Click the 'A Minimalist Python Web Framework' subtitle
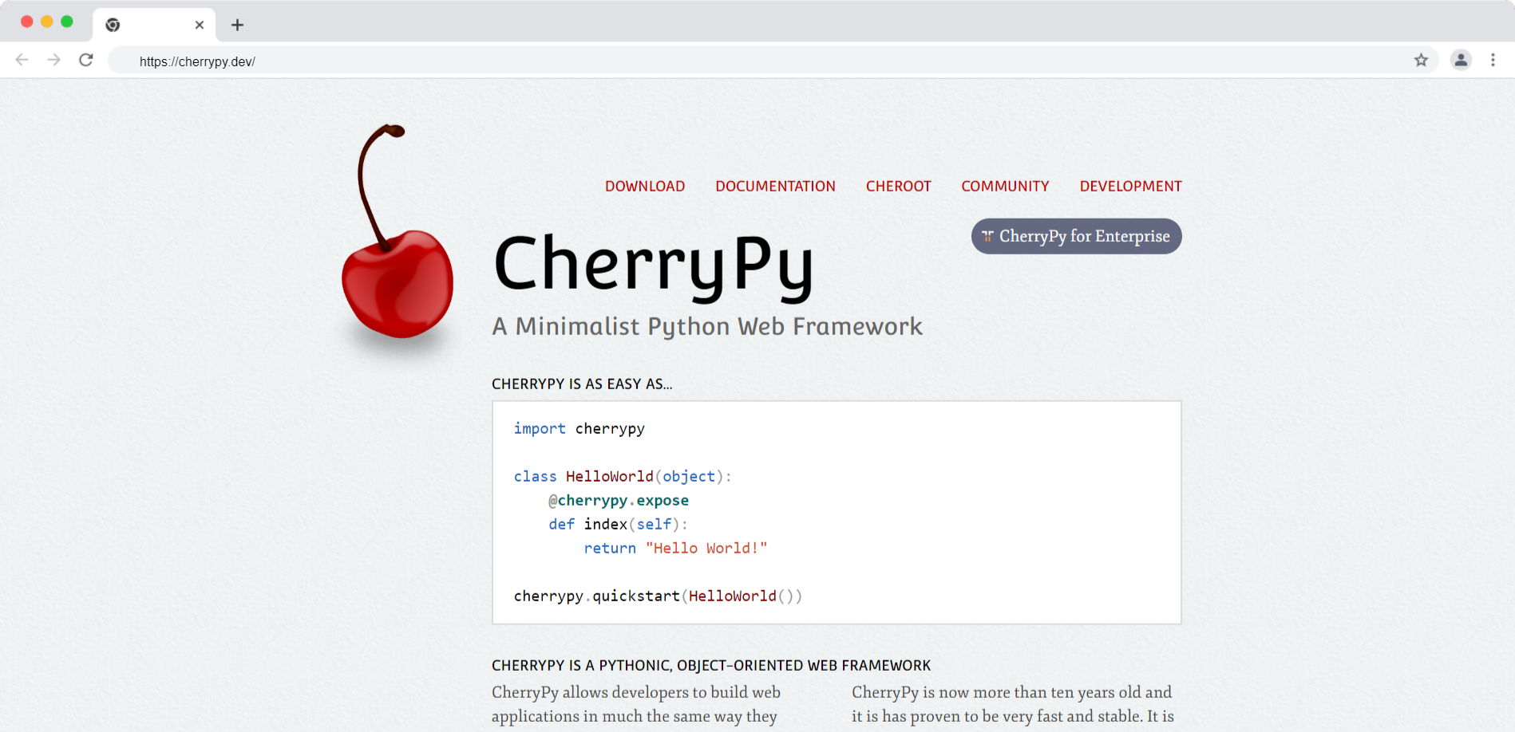Screen dimensions: 1515x732 click(707, 326)
